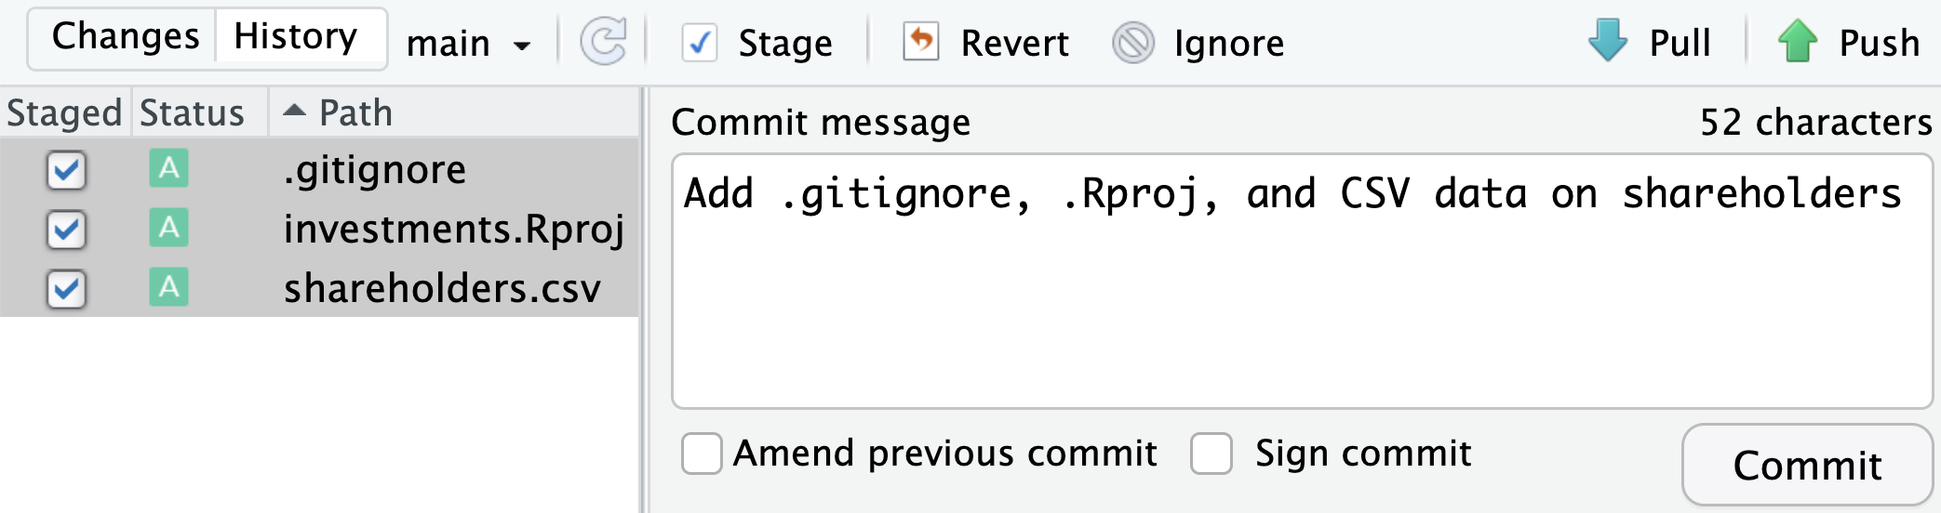Enable Amend previous commit checkbox
This screenshot has height=513, width=1941.
click(x=702, y=454)
